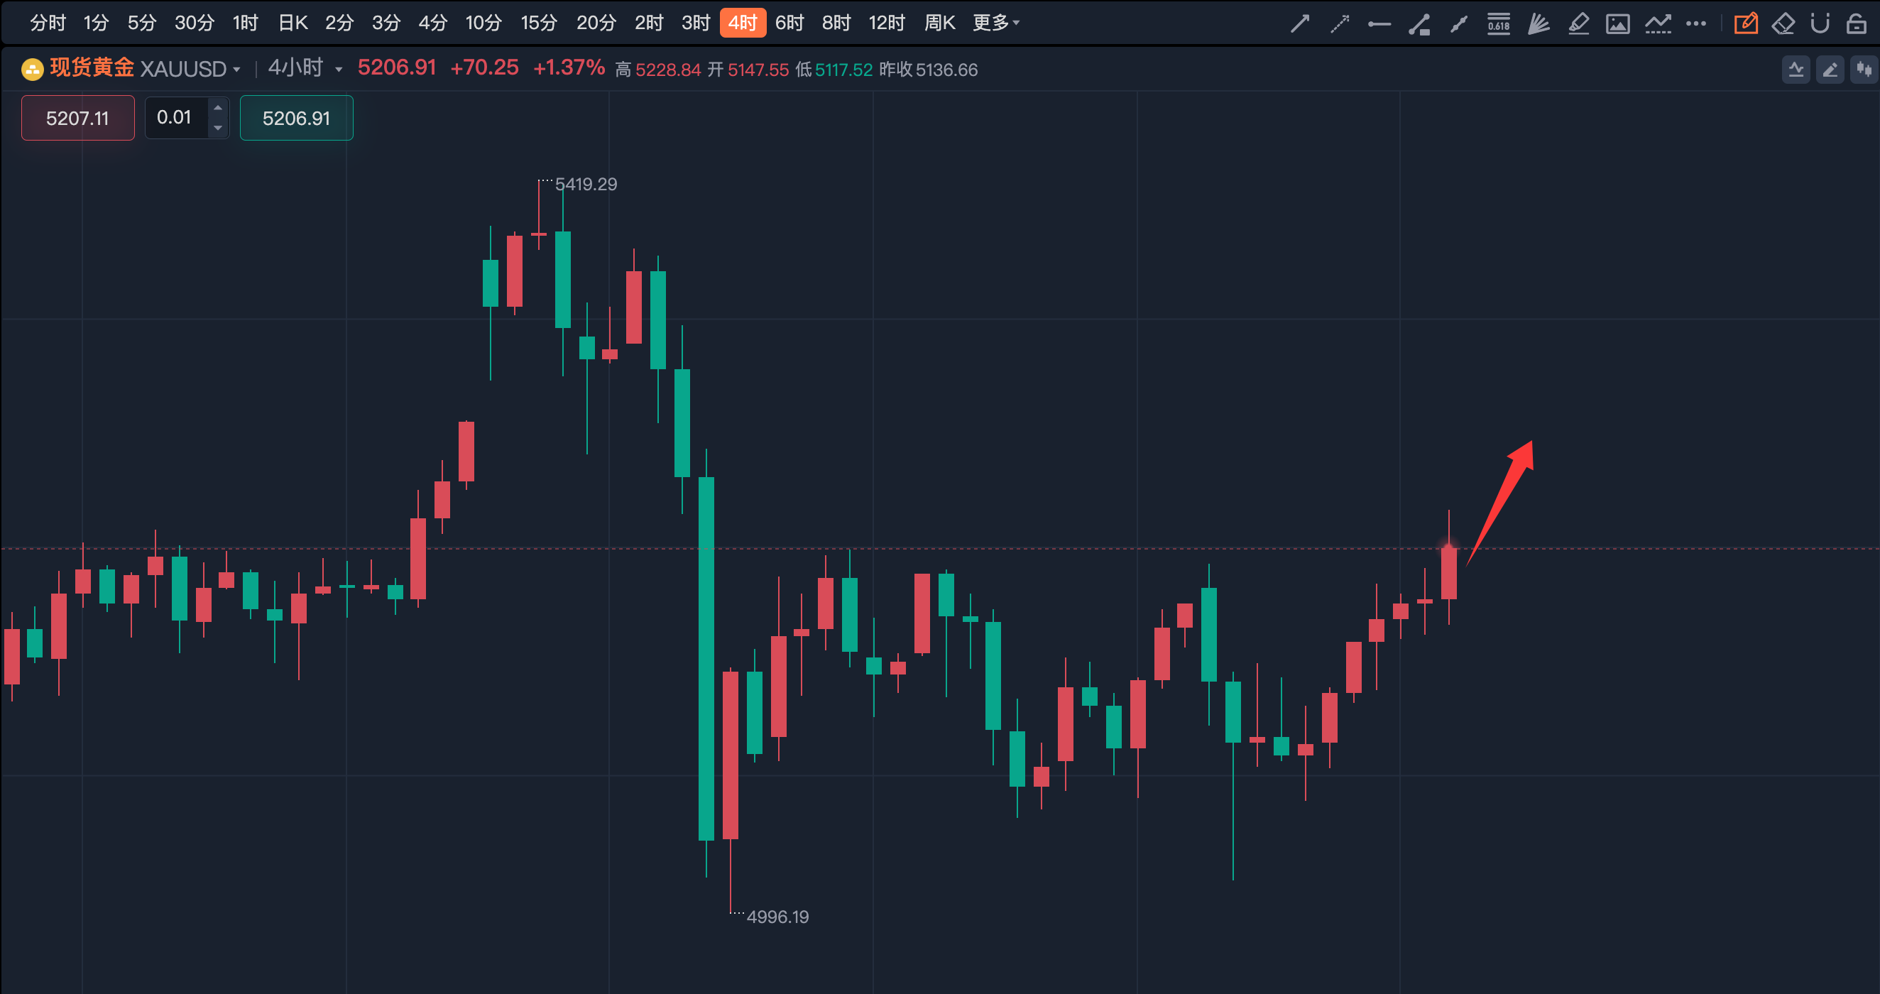This screenshot has width=1880, height=994.
Task: Select the horizontal ray line tool
Action: [x=1379, y=24]
